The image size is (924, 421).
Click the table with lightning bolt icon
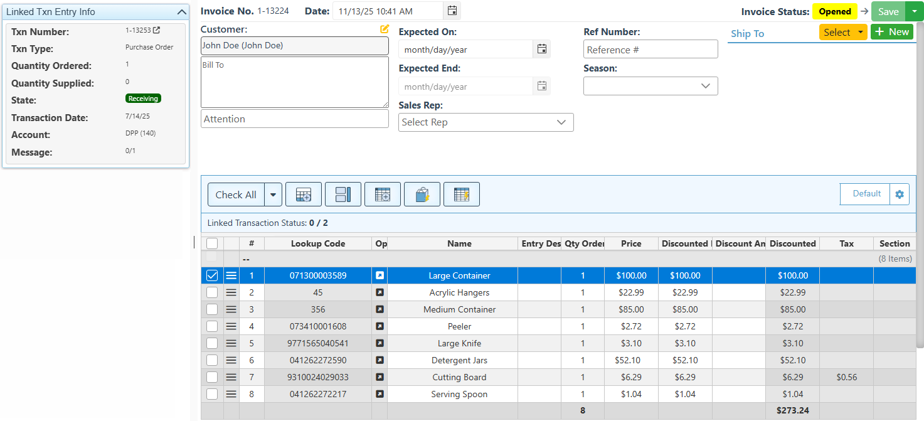462,195
